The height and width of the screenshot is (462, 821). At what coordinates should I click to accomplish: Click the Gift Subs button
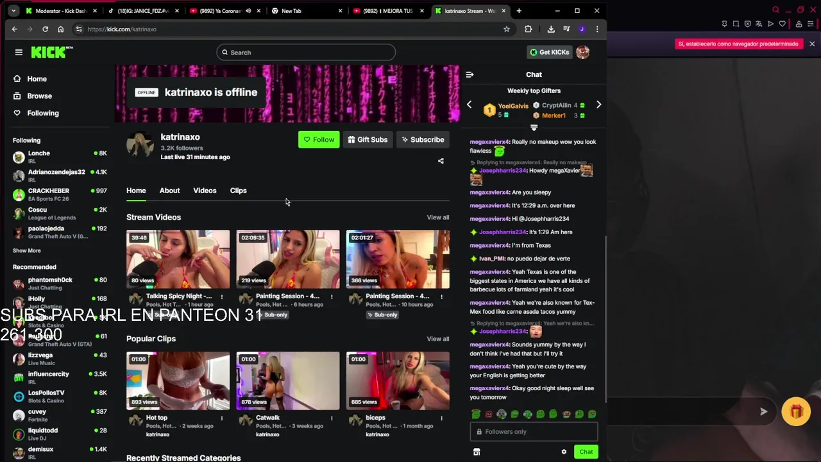click(x=368, y=139)
